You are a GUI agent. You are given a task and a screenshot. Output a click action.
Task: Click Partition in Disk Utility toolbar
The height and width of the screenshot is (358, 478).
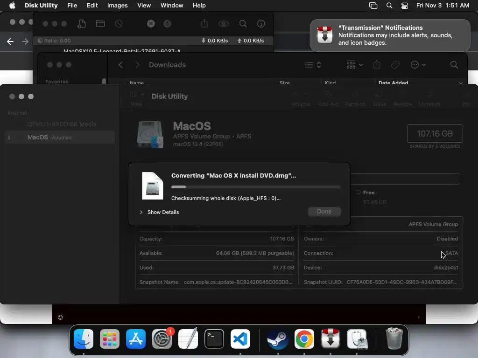[x=355, y=99]
